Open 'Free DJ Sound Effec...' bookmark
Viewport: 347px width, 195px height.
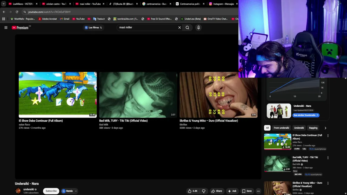[159, 19]
